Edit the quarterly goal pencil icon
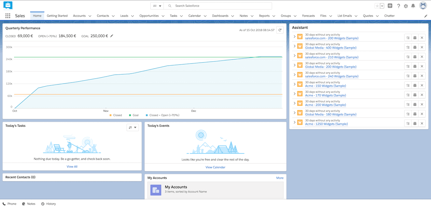 [112, 36]
